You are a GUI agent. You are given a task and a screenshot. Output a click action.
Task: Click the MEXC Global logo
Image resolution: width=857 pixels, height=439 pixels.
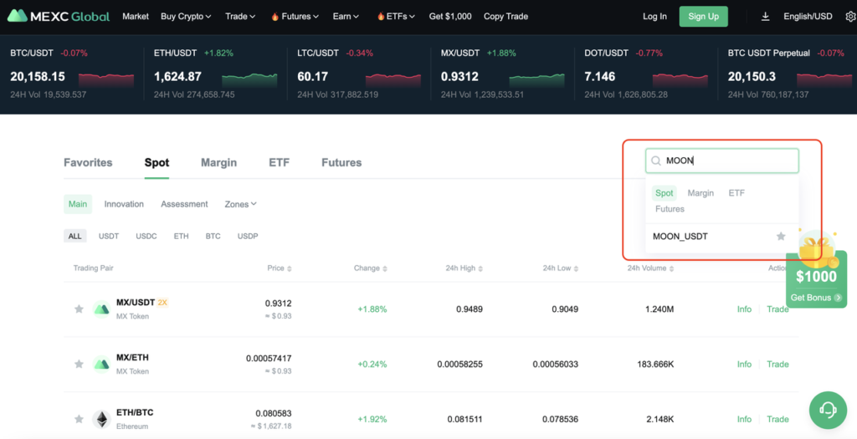click(x=59, y=17)
